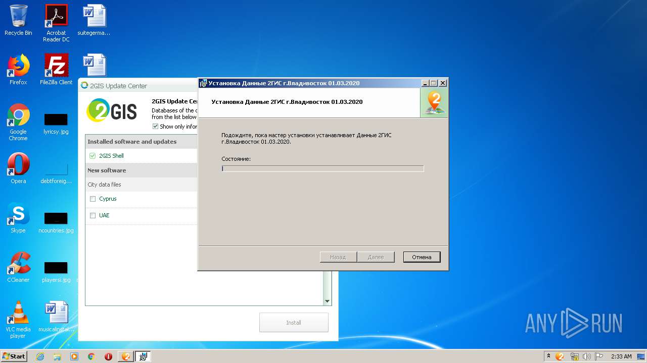This screenshot has width=647, height=363.
Task: Launch VLC media player shortcut
Action: pos(18,319)
